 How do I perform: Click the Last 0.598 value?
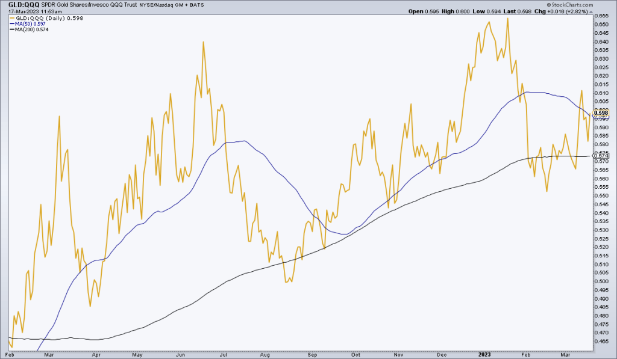tap(518, 11)
